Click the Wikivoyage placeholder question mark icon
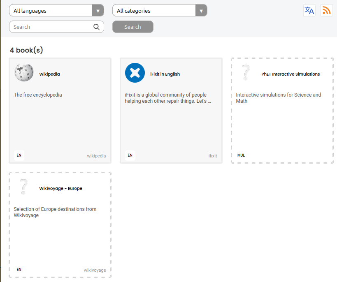The image size is (337, 282). coord(23,187)
